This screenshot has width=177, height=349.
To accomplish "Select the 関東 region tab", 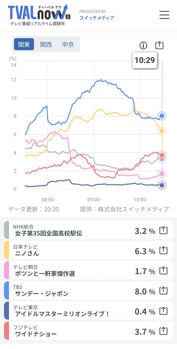I will pos(24,44).
